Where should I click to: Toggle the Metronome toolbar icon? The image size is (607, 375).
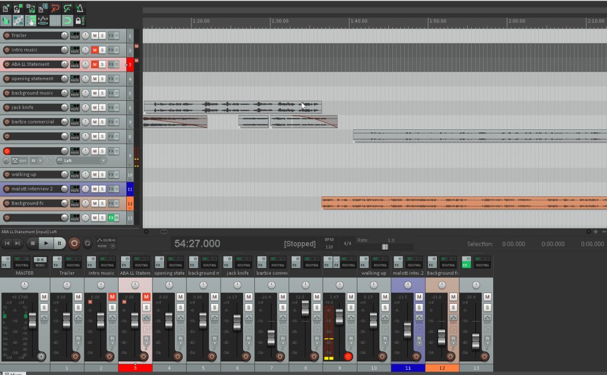coord(79,8)
